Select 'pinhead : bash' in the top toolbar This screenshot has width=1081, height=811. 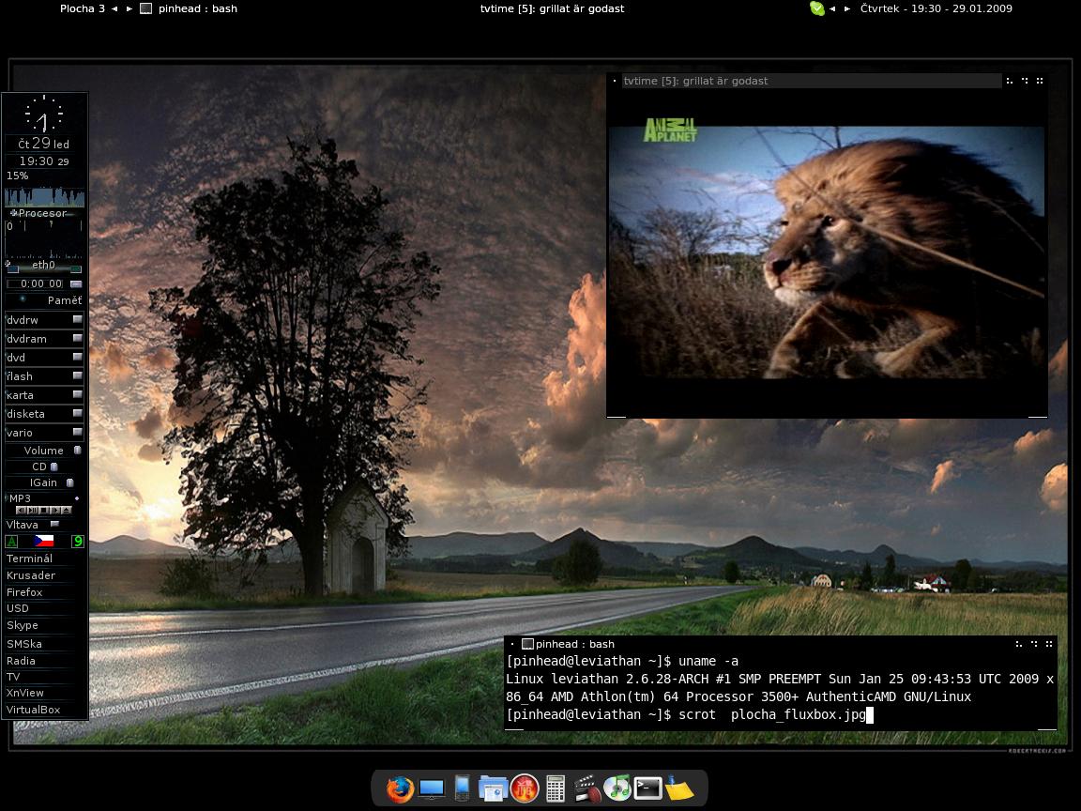pyautogui.click(x=198, y=9)
